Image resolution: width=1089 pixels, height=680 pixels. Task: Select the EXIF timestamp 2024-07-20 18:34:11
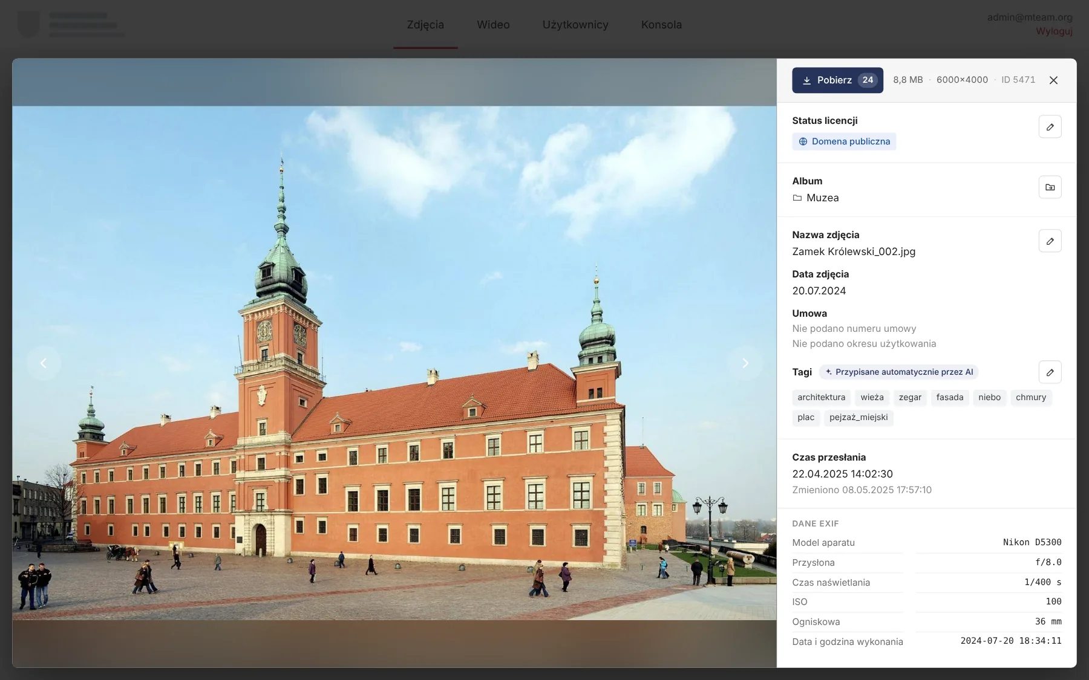point(1011,641)
